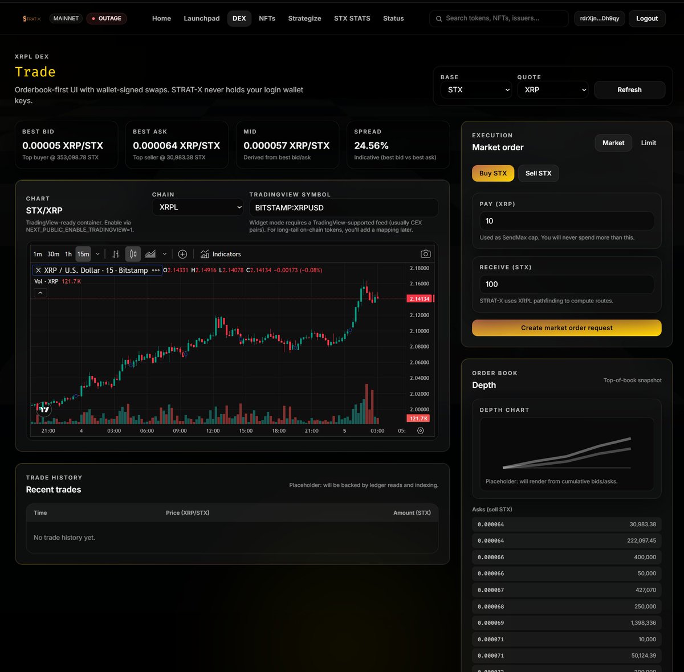The height and width of the screenshot is (672, 684).
Task: Click the Best Ask card
Action: point(177,145)
